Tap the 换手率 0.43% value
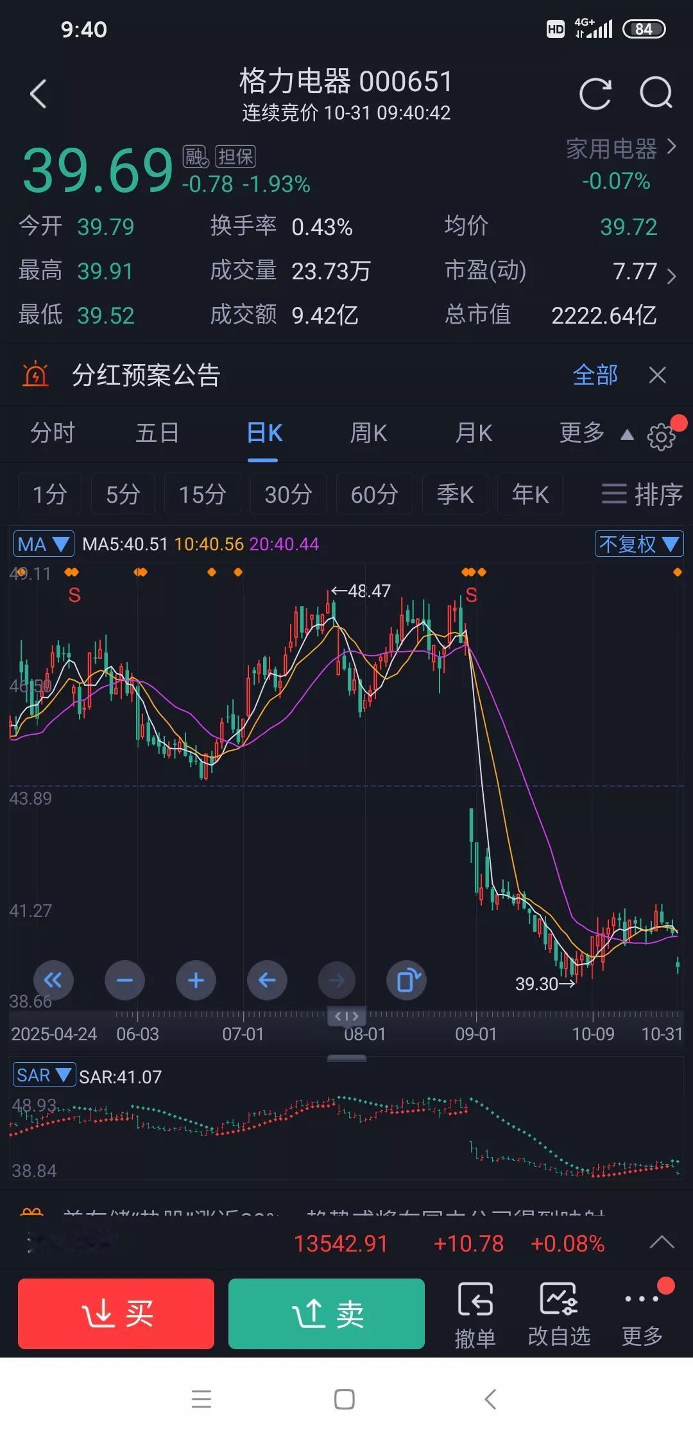 coord(322,227)
